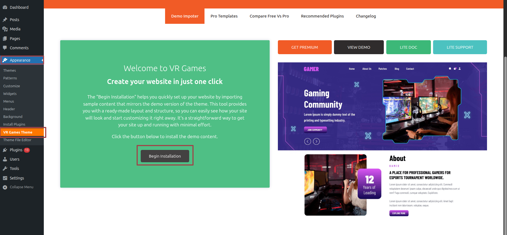Show previous slide in demo preview
This screenshot has height=235, width=507.
pos(307,141)
